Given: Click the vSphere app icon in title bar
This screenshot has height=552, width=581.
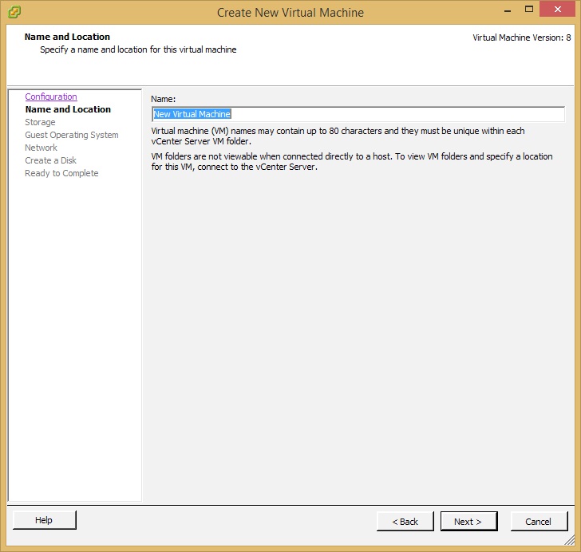Looking at the screenshot, I should pos(14,12).
